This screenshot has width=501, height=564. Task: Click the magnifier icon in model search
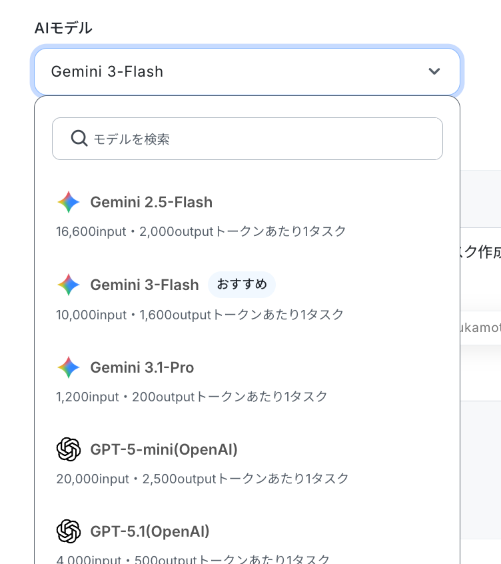coord(79,139)
